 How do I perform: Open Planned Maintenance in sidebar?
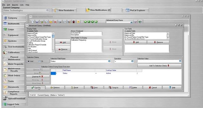point(14,58)
